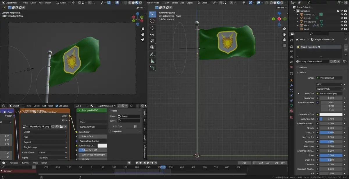Open the Render properties tab
This screenshot has width=349, height=179.
[x=291, y=47]
